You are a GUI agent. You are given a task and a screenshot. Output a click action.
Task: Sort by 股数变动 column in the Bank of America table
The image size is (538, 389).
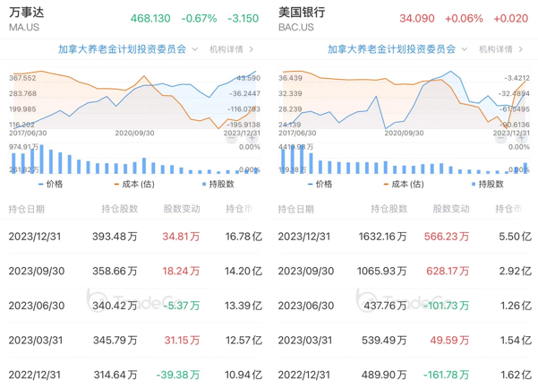click(451, 209)
